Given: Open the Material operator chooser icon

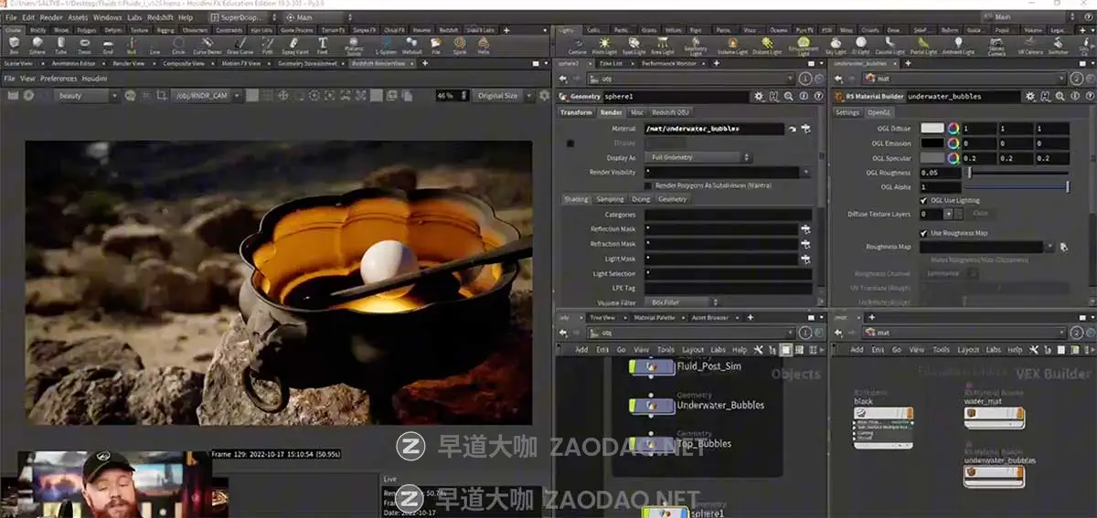Looking at the screenshot, I should [x=805, y=129].
